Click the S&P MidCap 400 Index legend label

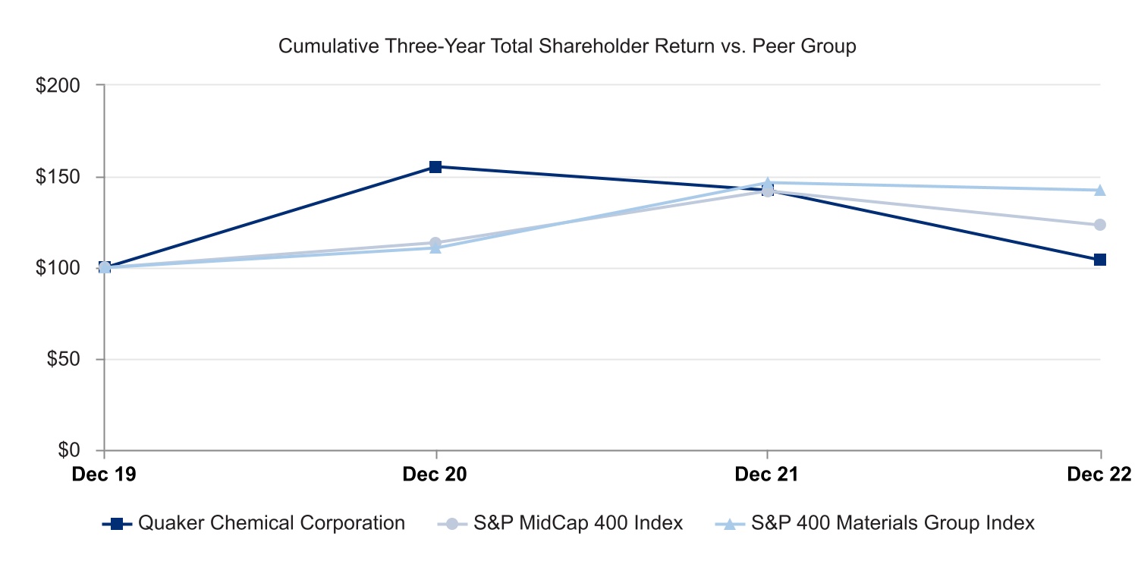click(x=578, y=524)
